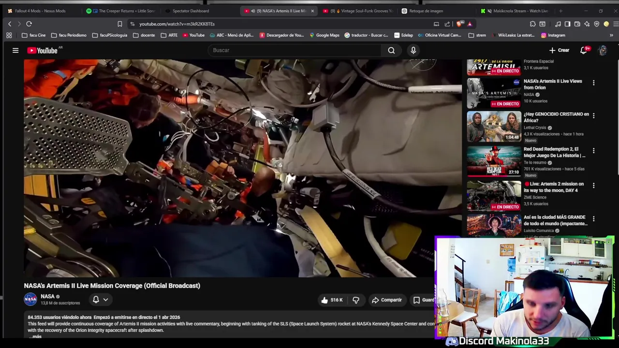Expand the description with ...más

(35, 336)
